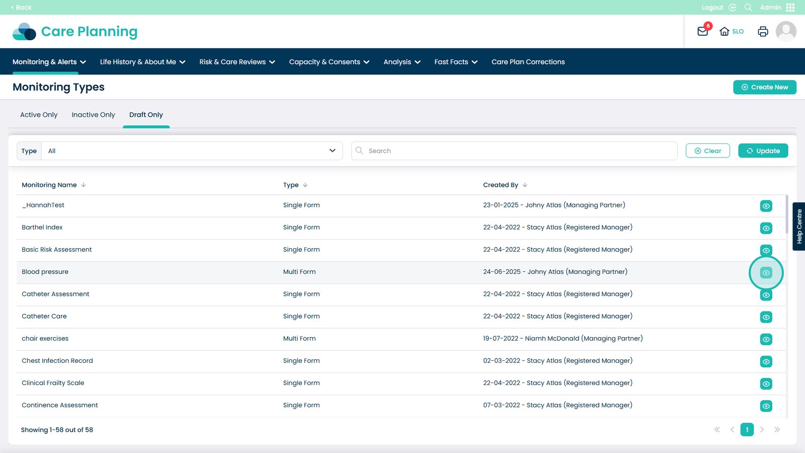
Task: Click the Monitoring Types heading
Action: tap(58, 87)
